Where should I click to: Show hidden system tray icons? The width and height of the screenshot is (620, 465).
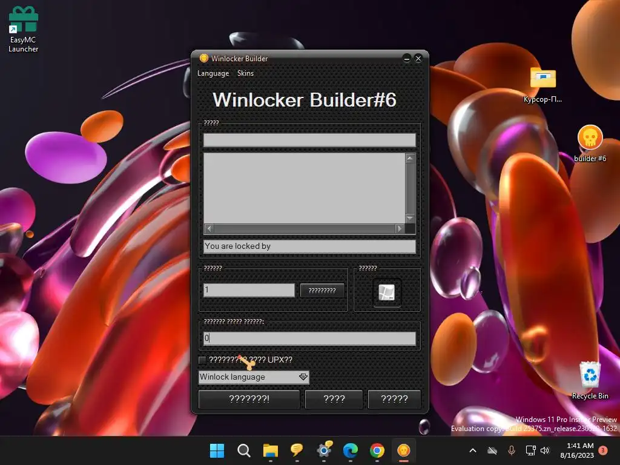tap(472, 450)
